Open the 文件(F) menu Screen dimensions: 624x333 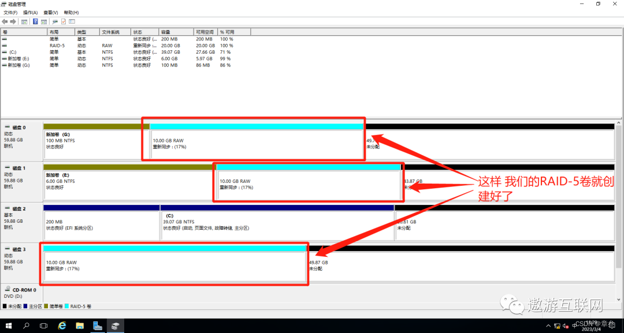pos(10,13)
